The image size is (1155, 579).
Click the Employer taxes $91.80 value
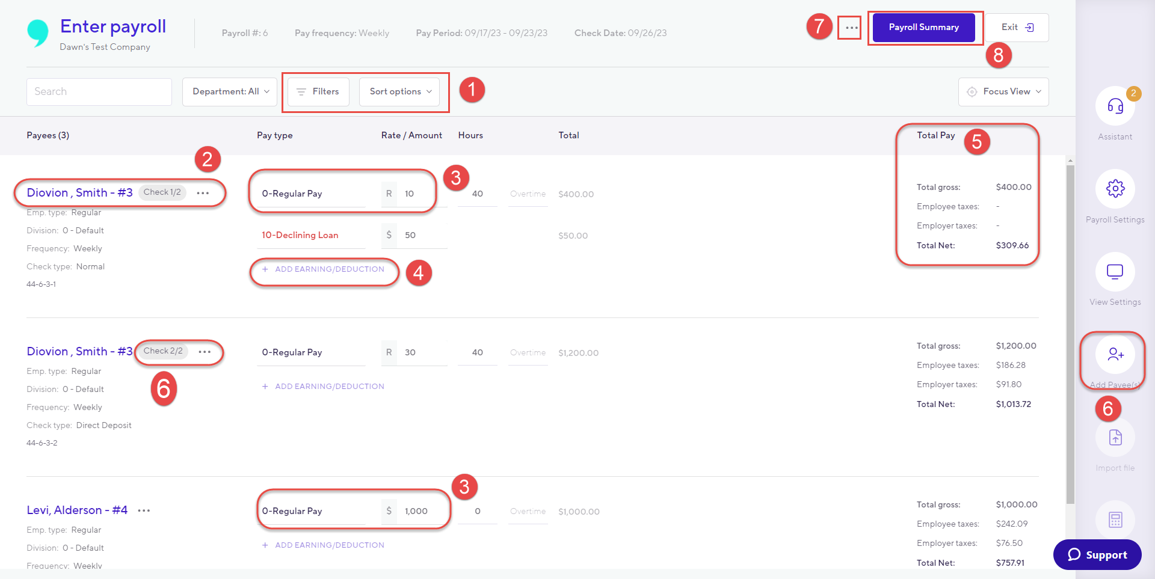[1009, 384]
